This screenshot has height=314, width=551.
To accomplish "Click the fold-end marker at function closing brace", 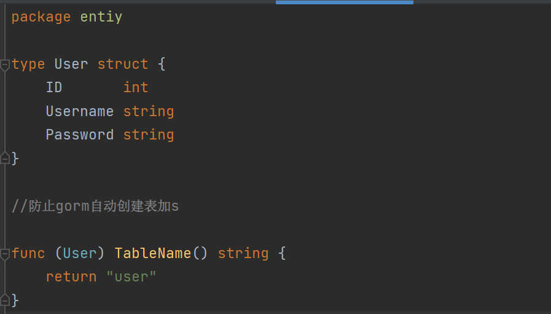I will (x=4, y=300).
